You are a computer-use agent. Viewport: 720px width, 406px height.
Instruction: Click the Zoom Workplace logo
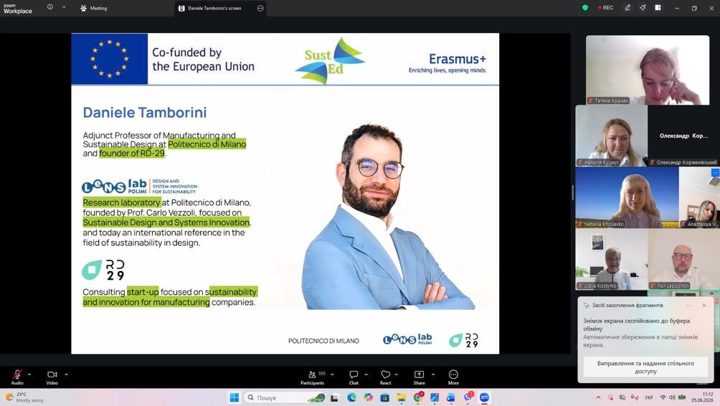tap(18, 9)
